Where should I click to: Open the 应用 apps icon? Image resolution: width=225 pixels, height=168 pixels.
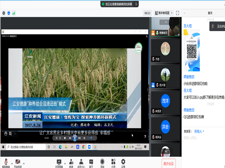(113, 163)
